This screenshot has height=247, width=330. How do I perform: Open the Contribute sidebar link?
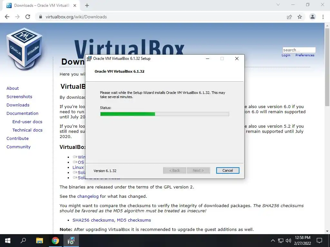coord(17,138)
